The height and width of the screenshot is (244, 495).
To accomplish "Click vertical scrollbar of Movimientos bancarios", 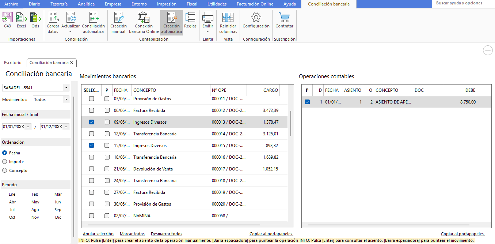I will tap(291, 124).
